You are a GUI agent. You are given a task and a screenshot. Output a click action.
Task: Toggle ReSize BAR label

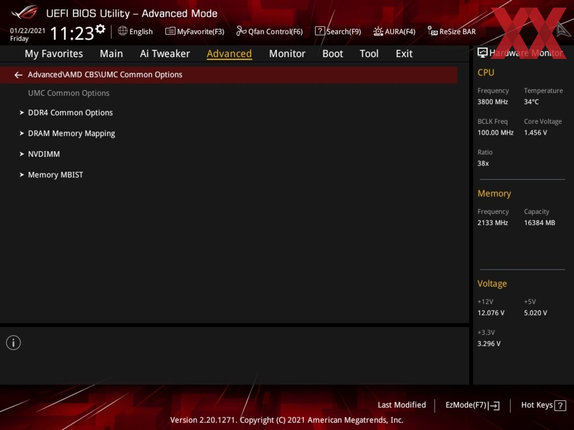pyautogui.click(x=458, y=32)
